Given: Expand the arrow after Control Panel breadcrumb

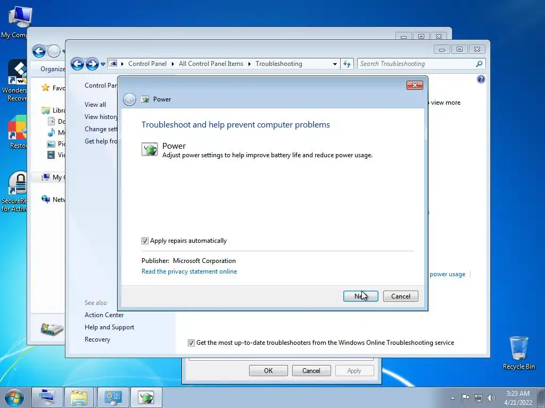Looking at the screenshot, I should tap(173, 64).
